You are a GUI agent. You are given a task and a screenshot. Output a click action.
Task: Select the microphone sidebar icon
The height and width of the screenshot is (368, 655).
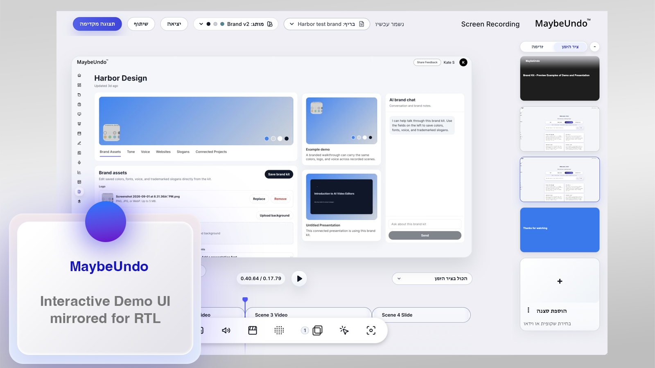tap(79, 162)
